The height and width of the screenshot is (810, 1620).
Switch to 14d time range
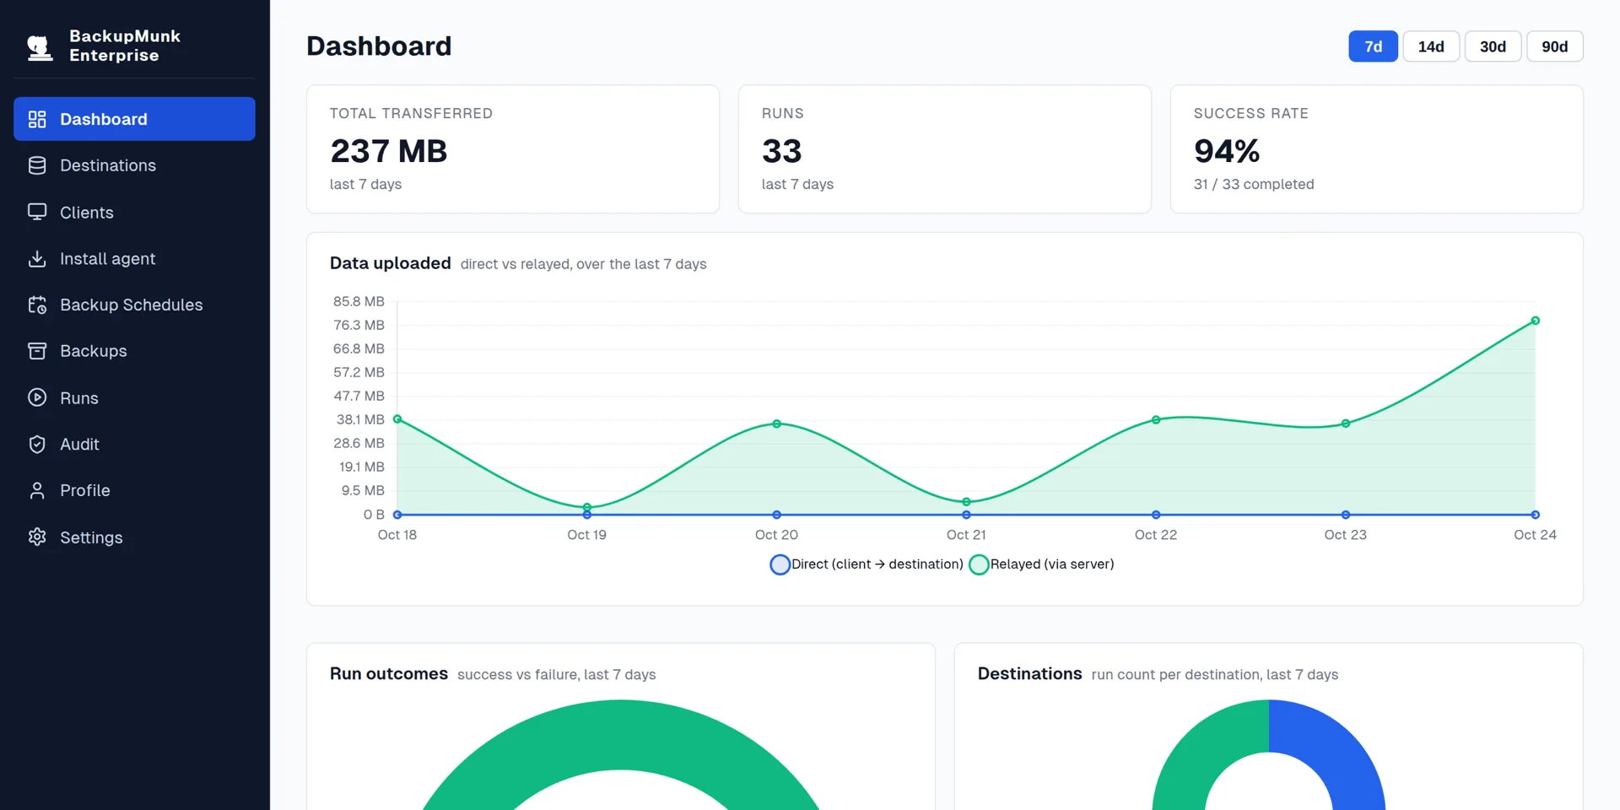pyautogui.click(x=1431, y=46)
